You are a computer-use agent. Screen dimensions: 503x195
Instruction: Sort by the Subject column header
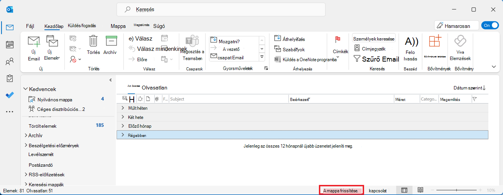click(x=229, y=99)
